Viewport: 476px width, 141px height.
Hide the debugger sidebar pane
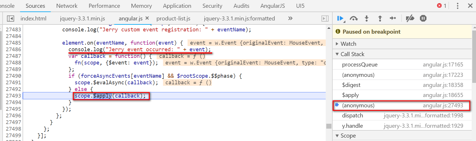[x=325, y=18]
